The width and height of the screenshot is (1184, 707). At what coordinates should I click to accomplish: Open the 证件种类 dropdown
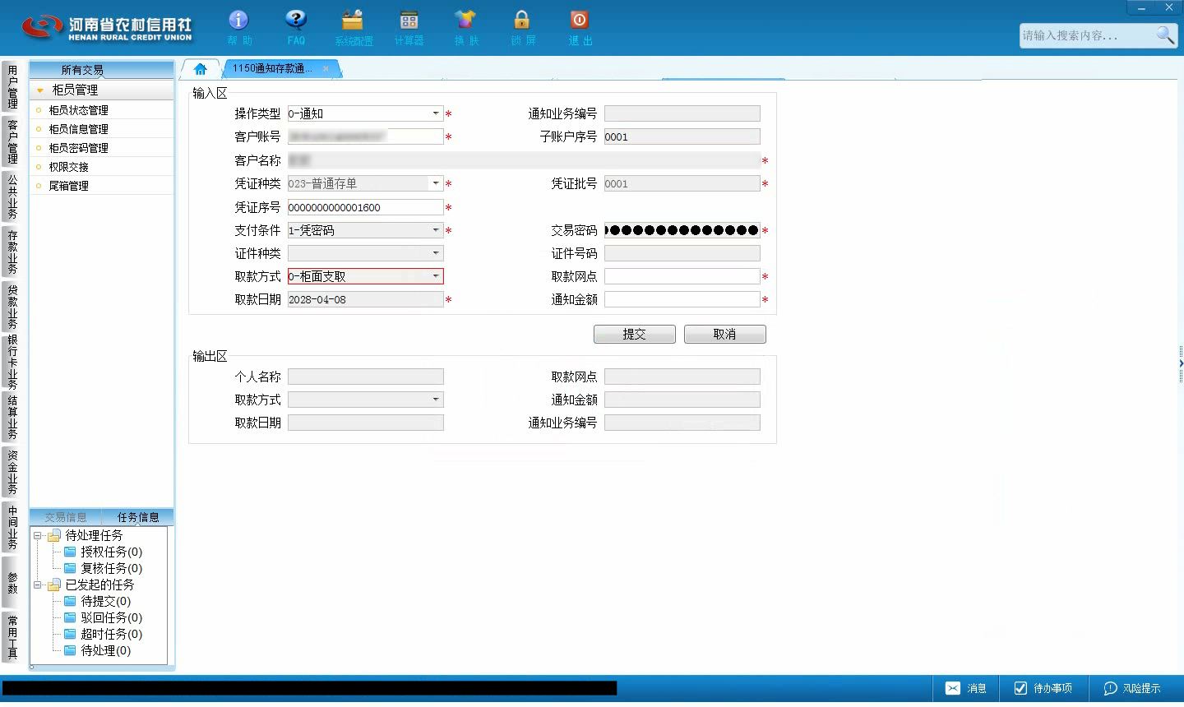[x=436, y=253]
